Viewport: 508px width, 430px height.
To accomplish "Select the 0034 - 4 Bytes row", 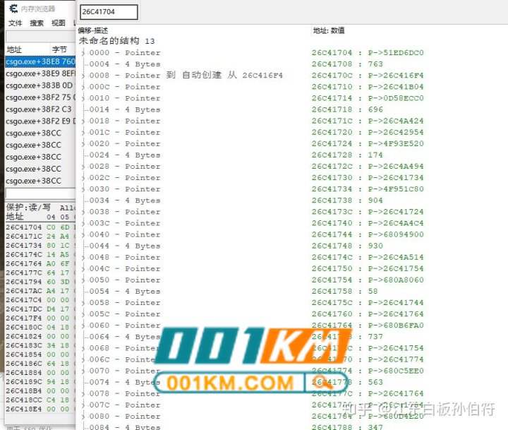I will point(125,201).
